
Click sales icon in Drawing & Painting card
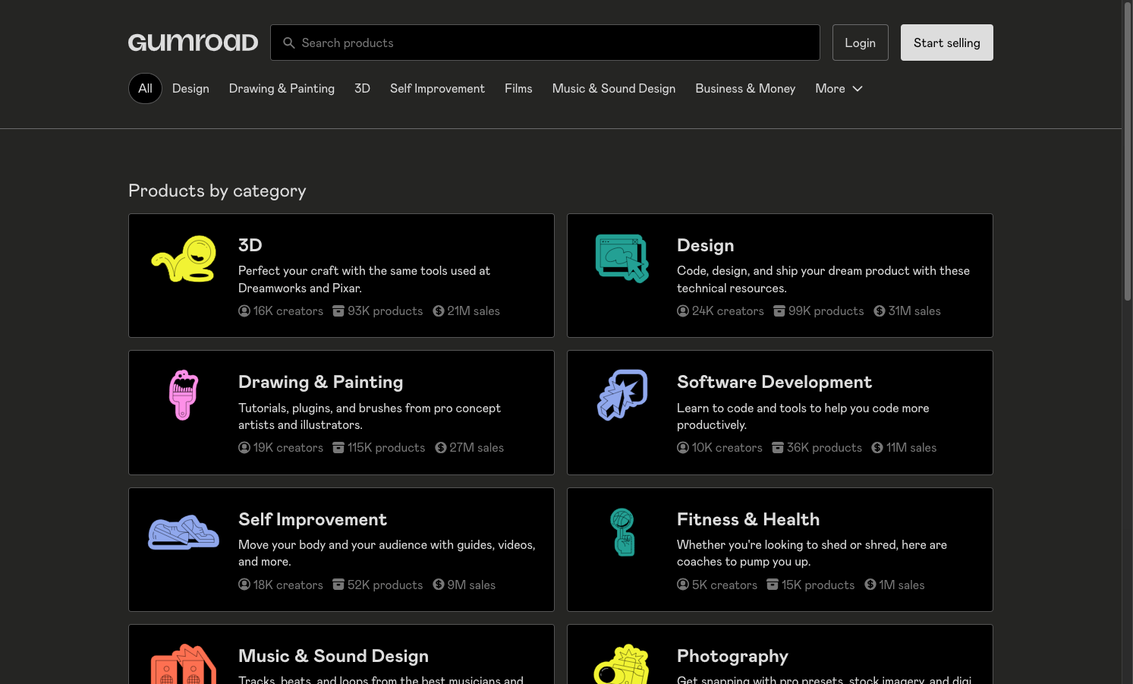(441, 448)
